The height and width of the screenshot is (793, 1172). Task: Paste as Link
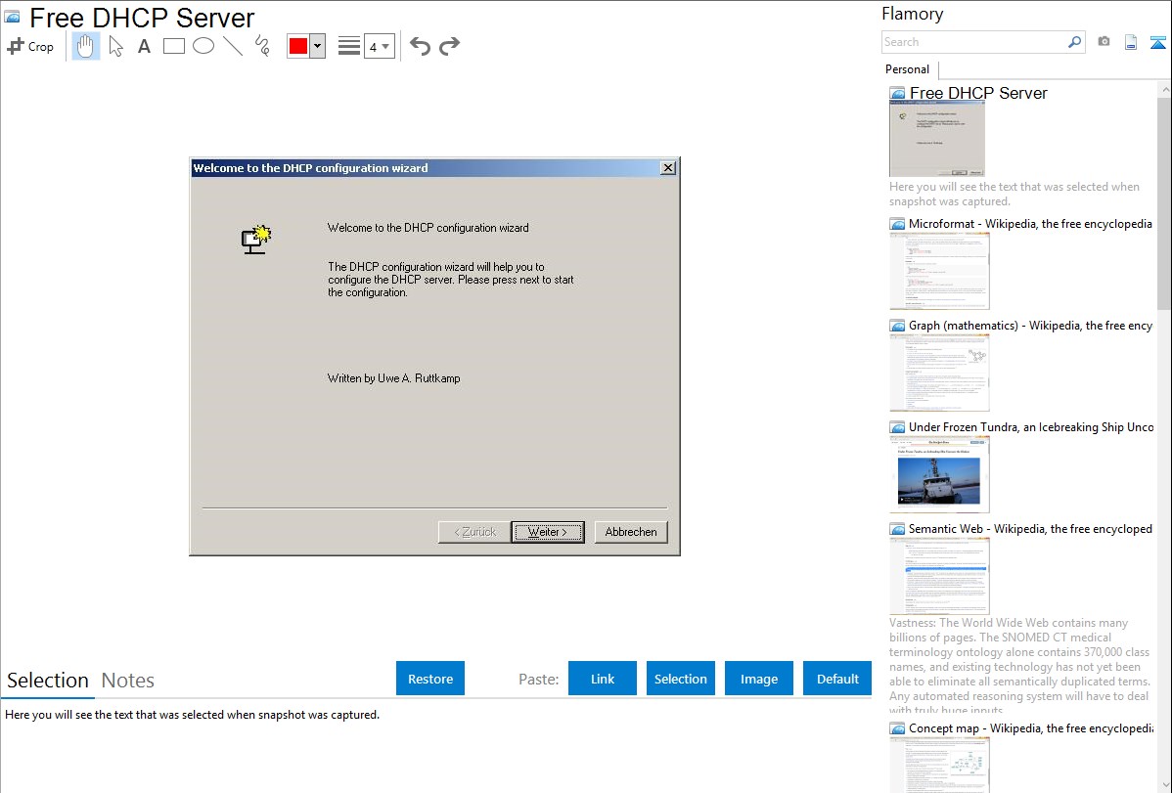(603, 679)
